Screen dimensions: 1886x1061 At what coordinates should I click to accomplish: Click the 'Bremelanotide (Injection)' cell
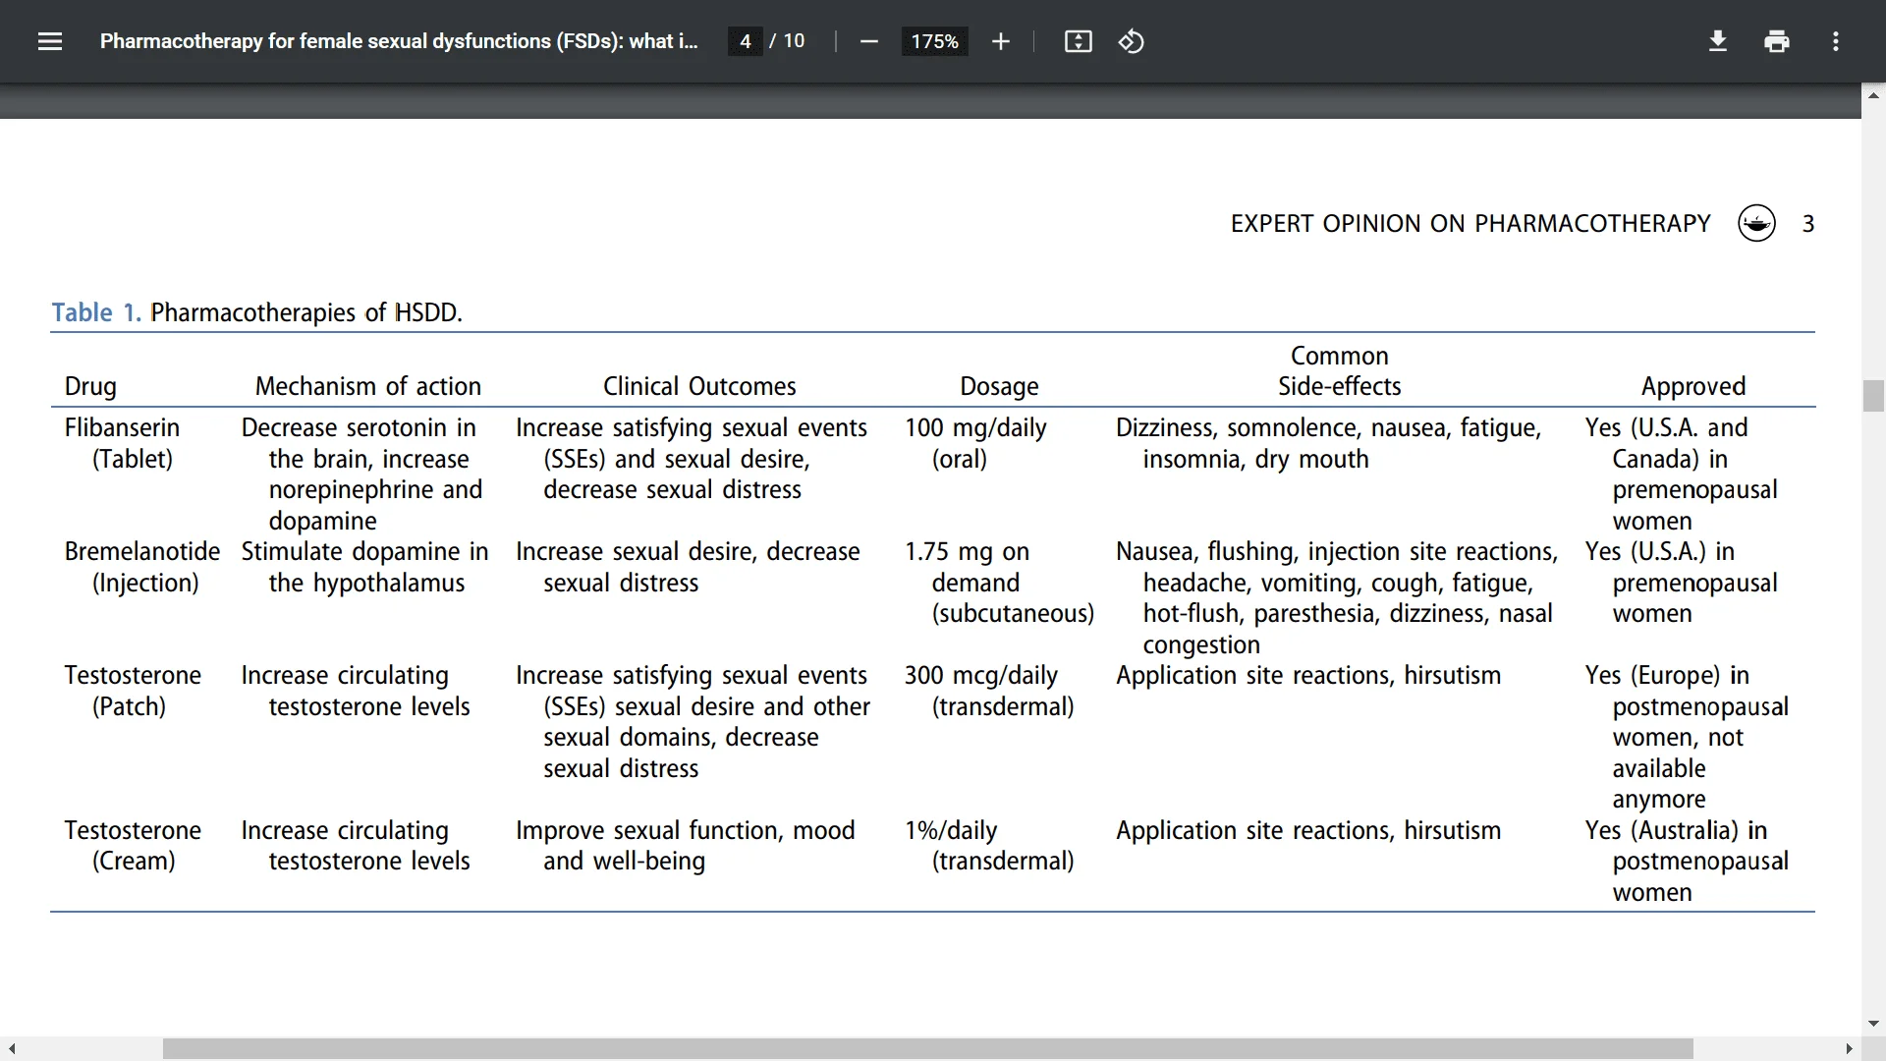[x=142, y=567]
